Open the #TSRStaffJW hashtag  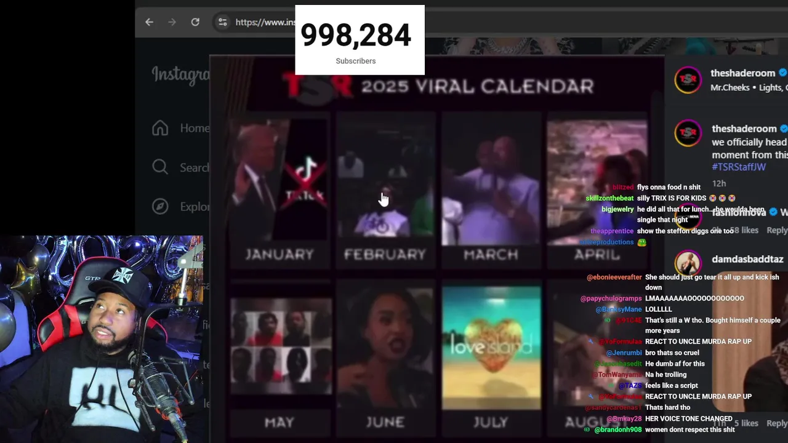click(x=739, y=167)
